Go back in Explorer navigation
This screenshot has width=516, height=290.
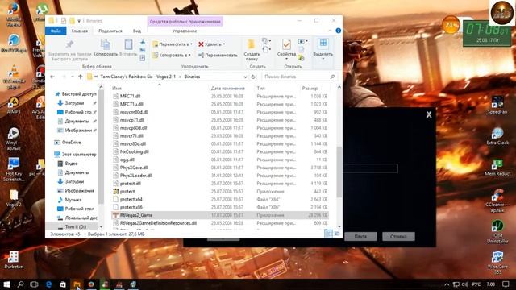click(52, 77)
